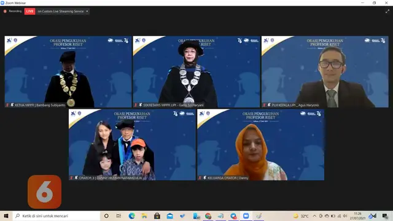The image size is (393, 221).
Task: Click the Recording indicator
Action: [x=12, y=11]
